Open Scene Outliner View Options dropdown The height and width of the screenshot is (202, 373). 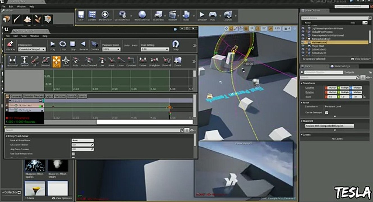[360, 59]
